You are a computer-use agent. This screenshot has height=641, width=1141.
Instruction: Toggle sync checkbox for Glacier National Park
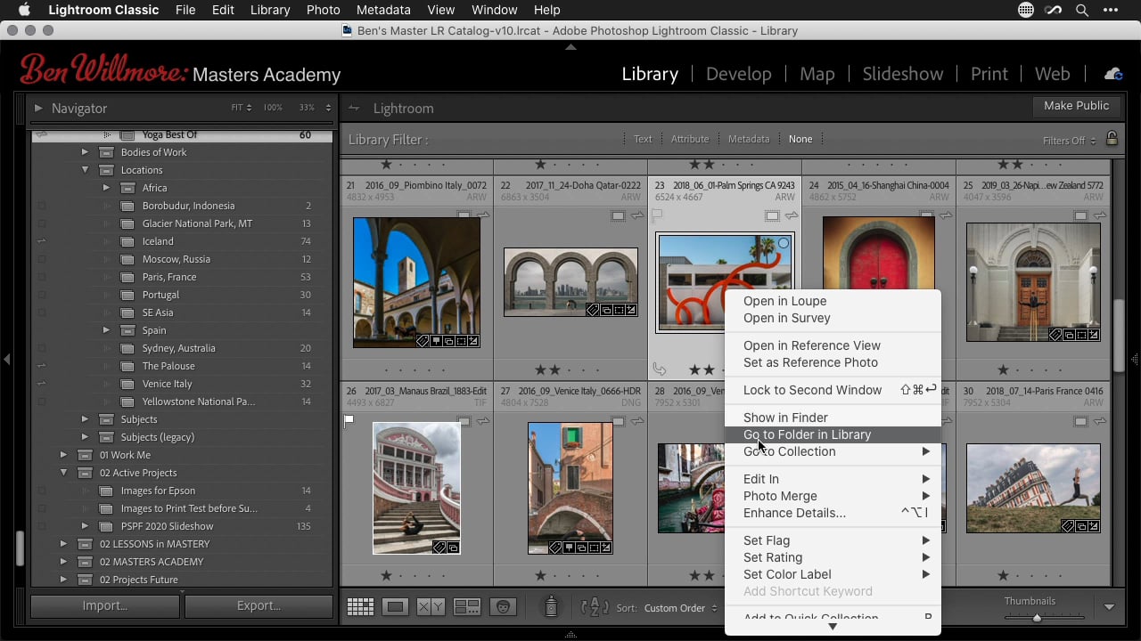coord(41,223)
